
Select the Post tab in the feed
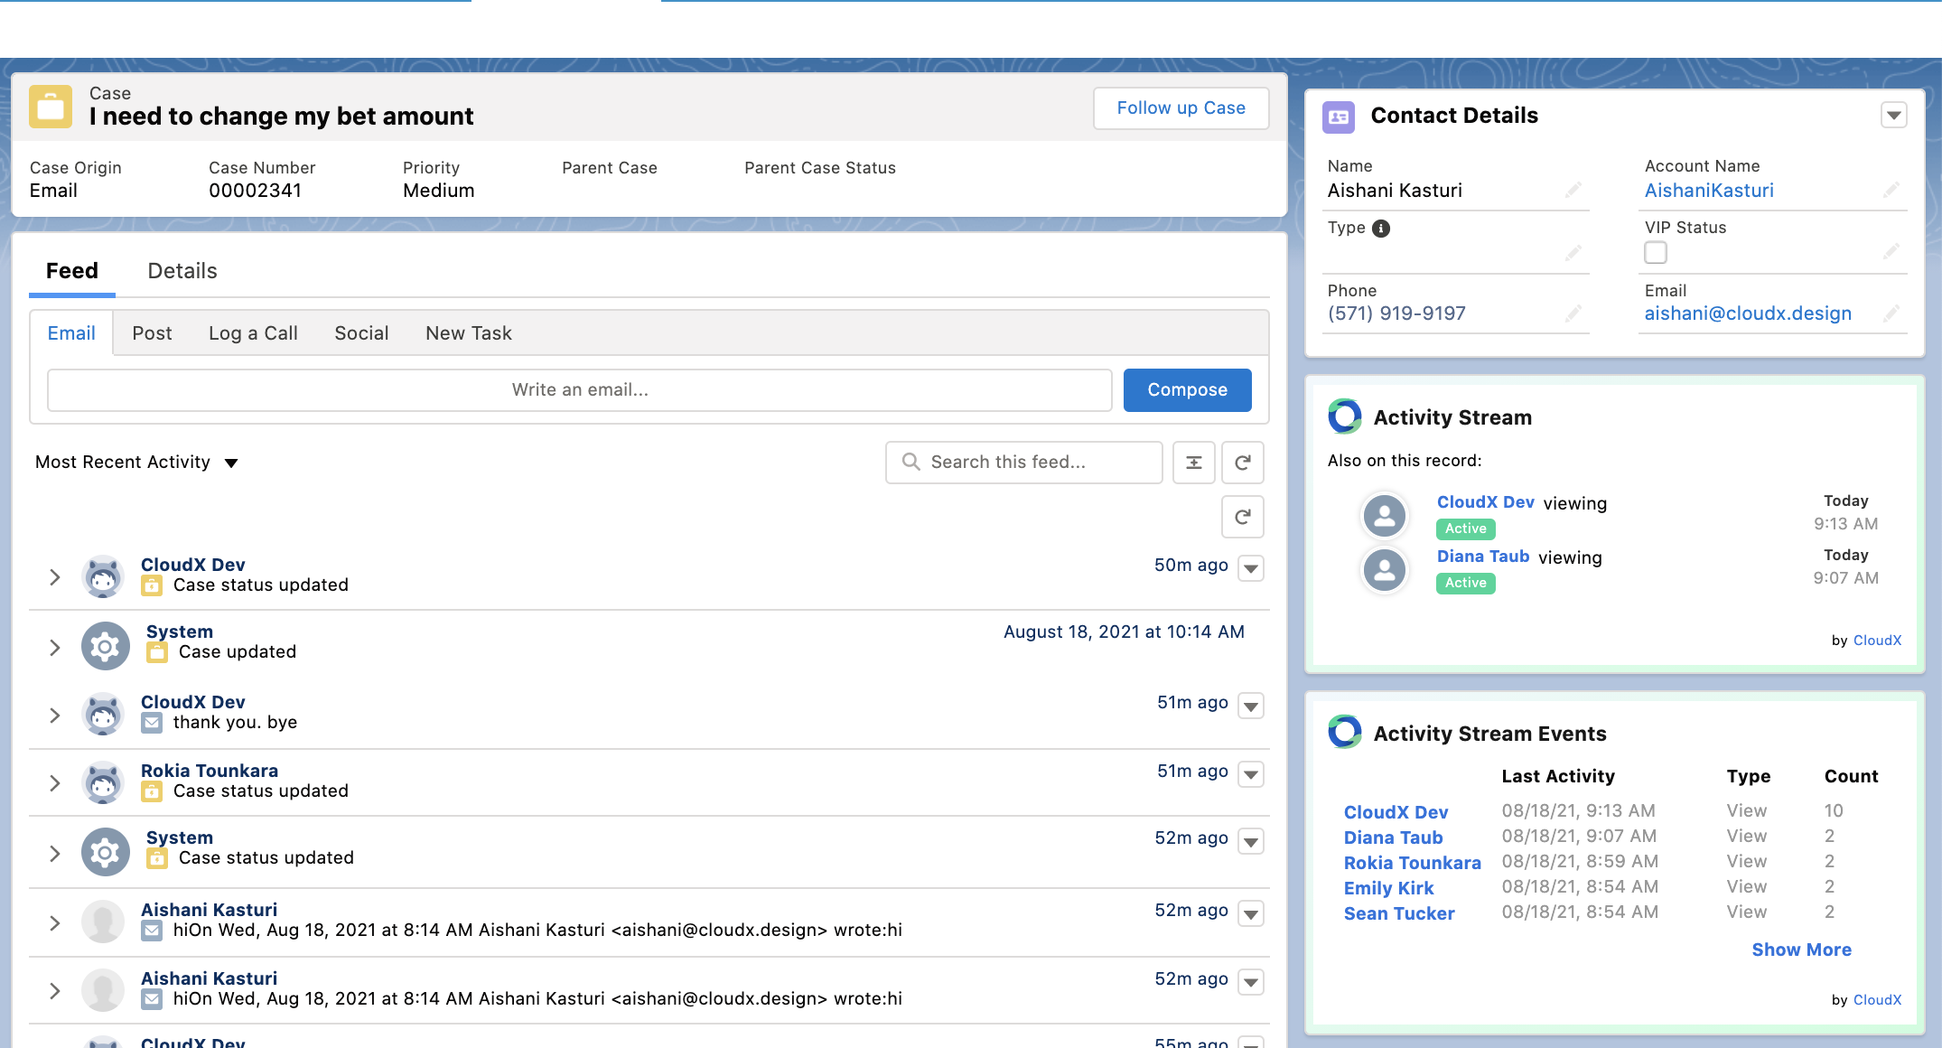[x=152, y=332]
